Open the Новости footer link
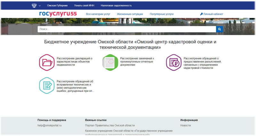 186,125
